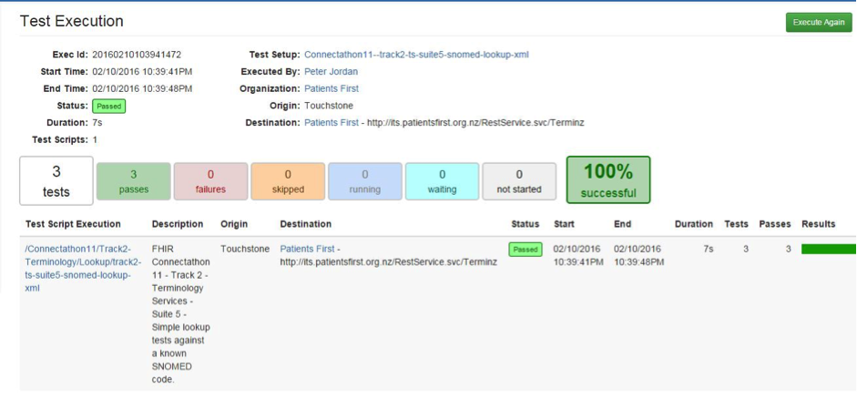Click the End column header
Image resolution: width=857 pixels, height=399 pixels.
[623, 224]
